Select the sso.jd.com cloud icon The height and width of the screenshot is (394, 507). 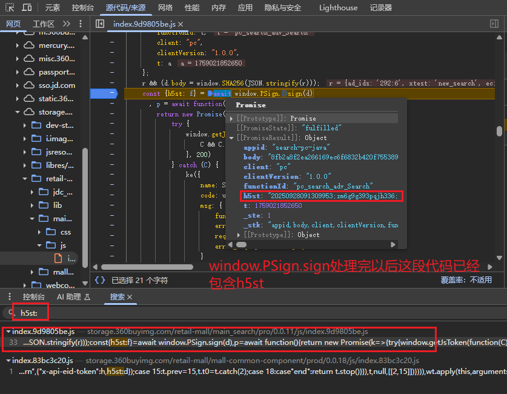click(29, 85)
